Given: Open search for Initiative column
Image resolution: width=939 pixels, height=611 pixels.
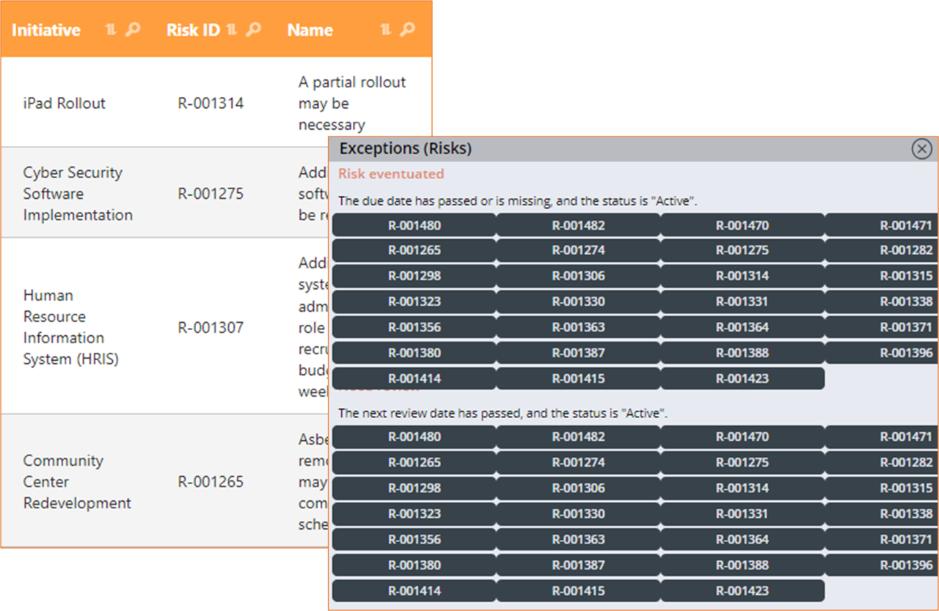Looking at the screenshot, I should (132, 30).
